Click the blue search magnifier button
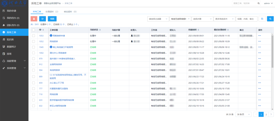The height and width of the screenshot is (121, 275). (270, 19)
